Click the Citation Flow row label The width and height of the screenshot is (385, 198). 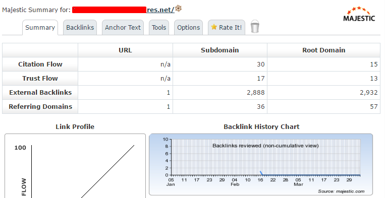pyautogui.click(x=40, y=64)
